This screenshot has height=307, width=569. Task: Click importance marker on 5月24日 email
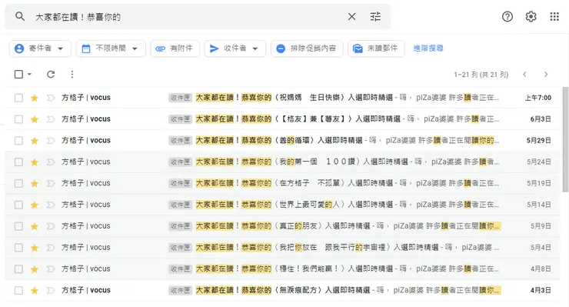pyautogui.click(x=51, y=162)
